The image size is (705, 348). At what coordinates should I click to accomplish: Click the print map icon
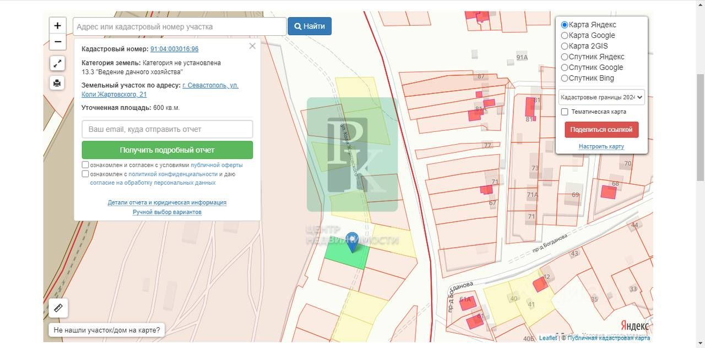[x=57, y=83]
